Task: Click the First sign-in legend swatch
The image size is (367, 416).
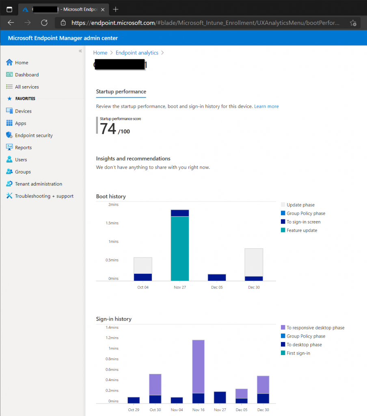Action: pos(283,353)
